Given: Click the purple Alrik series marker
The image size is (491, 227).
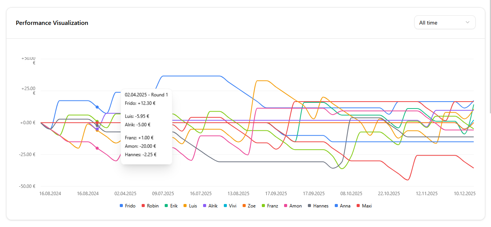Looking at the screenshot, I should (204, 206).
